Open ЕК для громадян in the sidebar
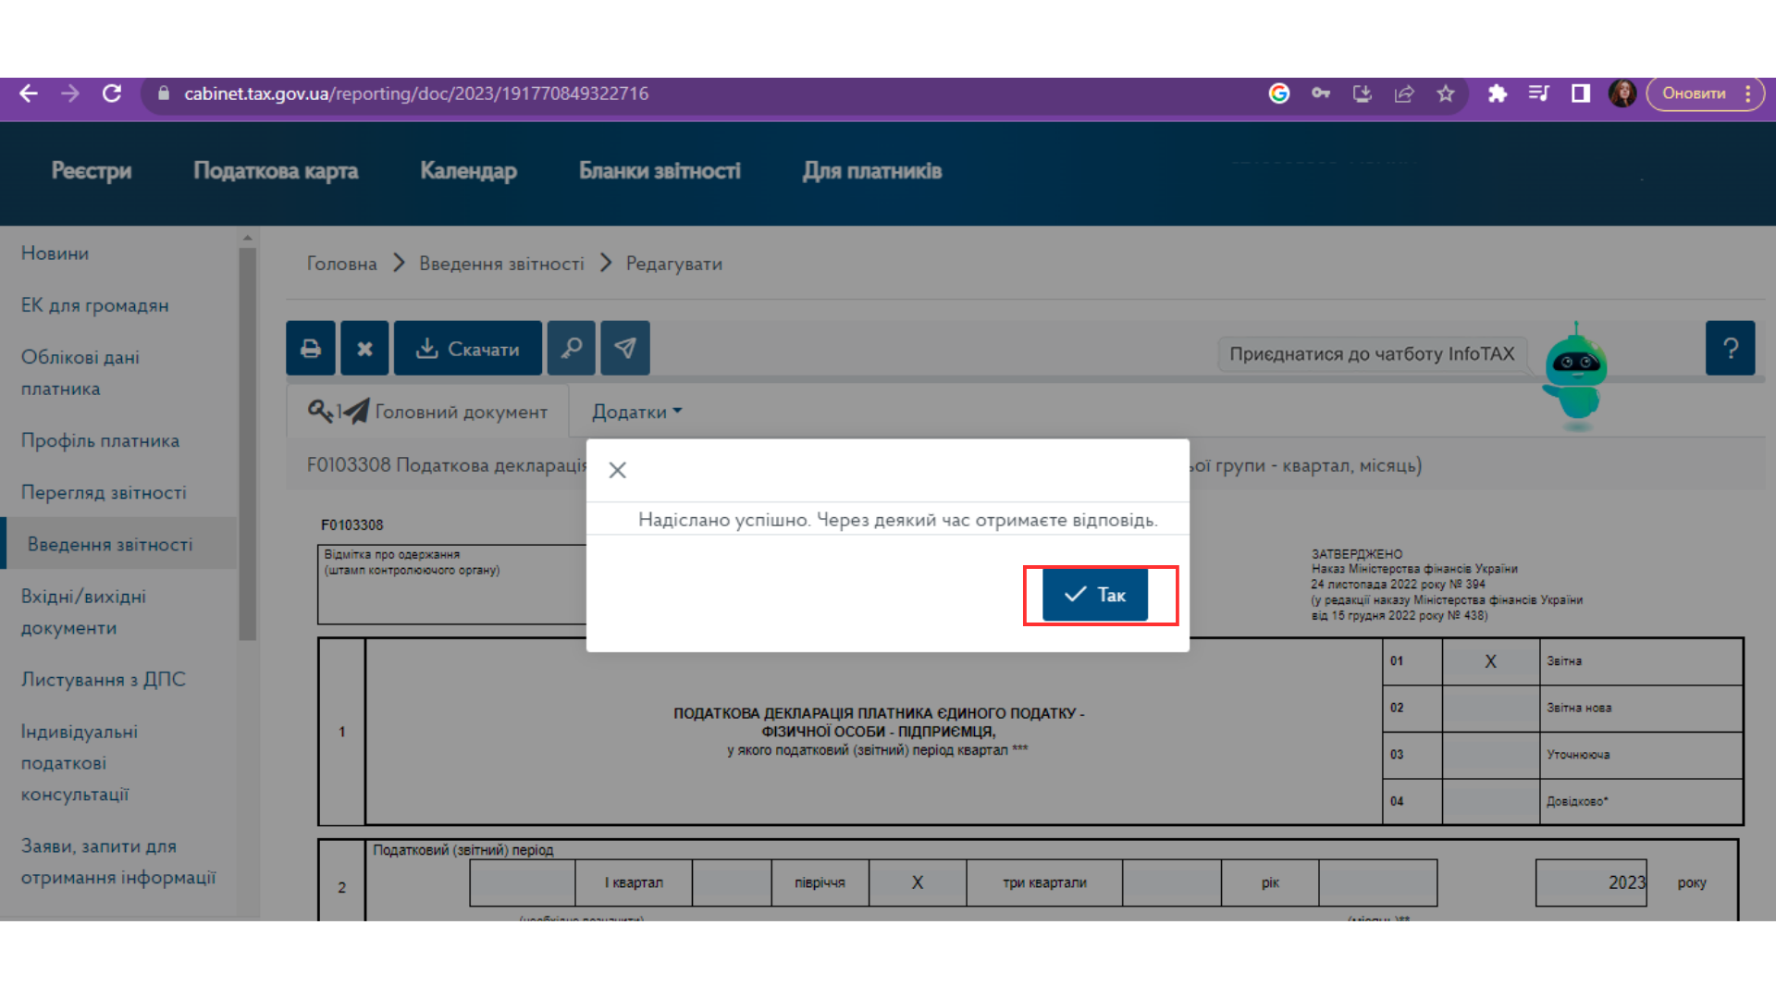 94,305
